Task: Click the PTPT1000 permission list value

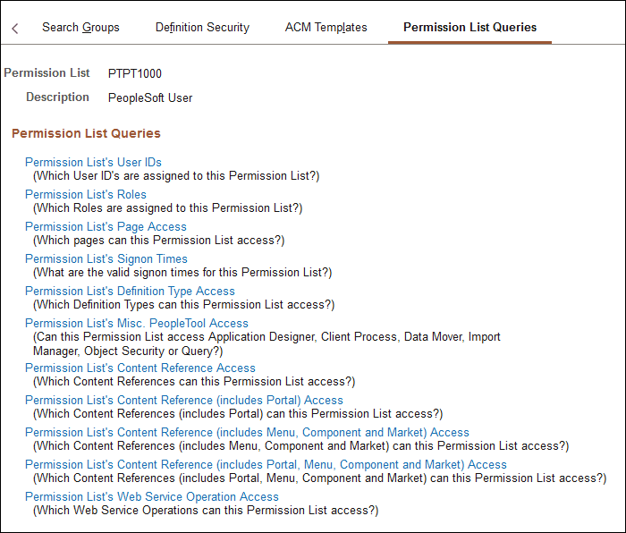Action: coord(135,73)
